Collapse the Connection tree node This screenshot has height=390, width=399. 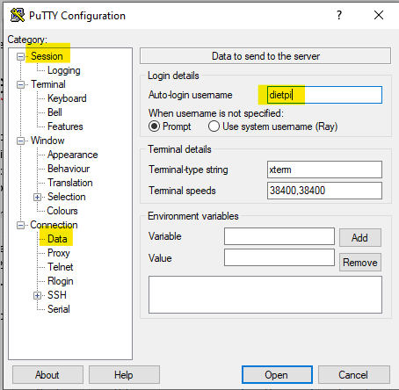pyautogui.click(x=20, y=225)
